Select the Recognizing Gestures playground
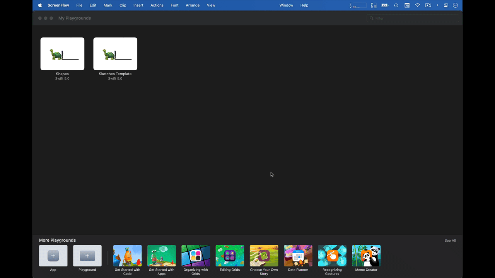 point(332,256)
